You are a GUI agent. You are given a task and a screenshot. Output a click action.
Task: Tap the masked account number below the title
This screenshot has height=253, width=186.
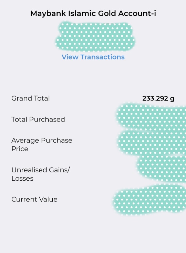pos(95,37)
